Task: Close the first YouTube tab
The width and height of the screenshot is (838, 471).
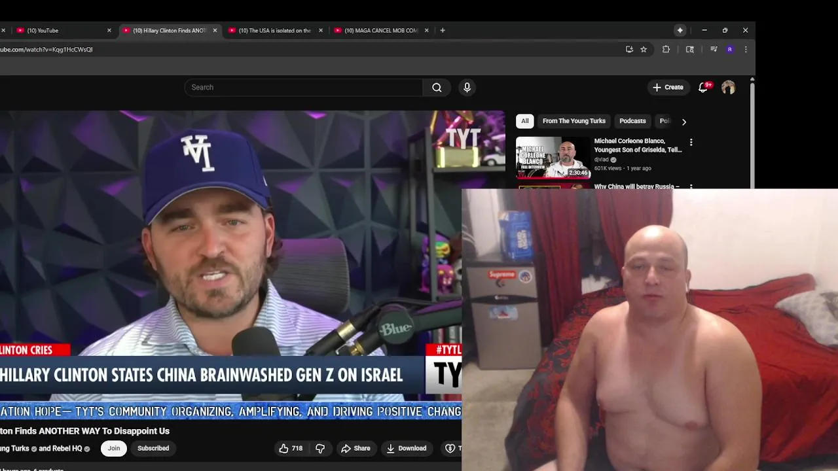Action: (109, 30)
